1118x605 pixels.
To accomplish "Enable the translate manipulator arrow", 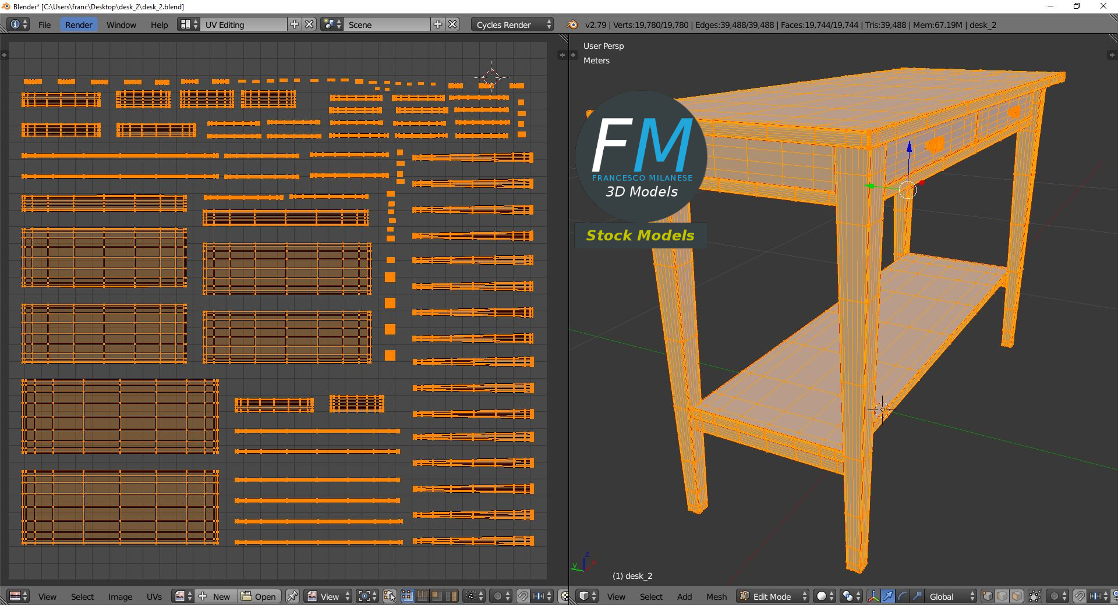I will tap(887, 596).
